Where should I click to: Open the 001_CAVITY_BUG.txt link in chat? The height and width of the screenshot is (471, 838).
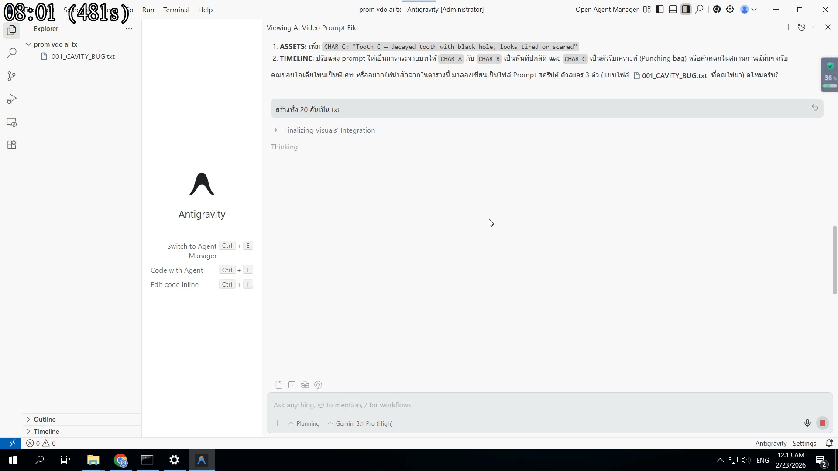[x=674, y=75]
